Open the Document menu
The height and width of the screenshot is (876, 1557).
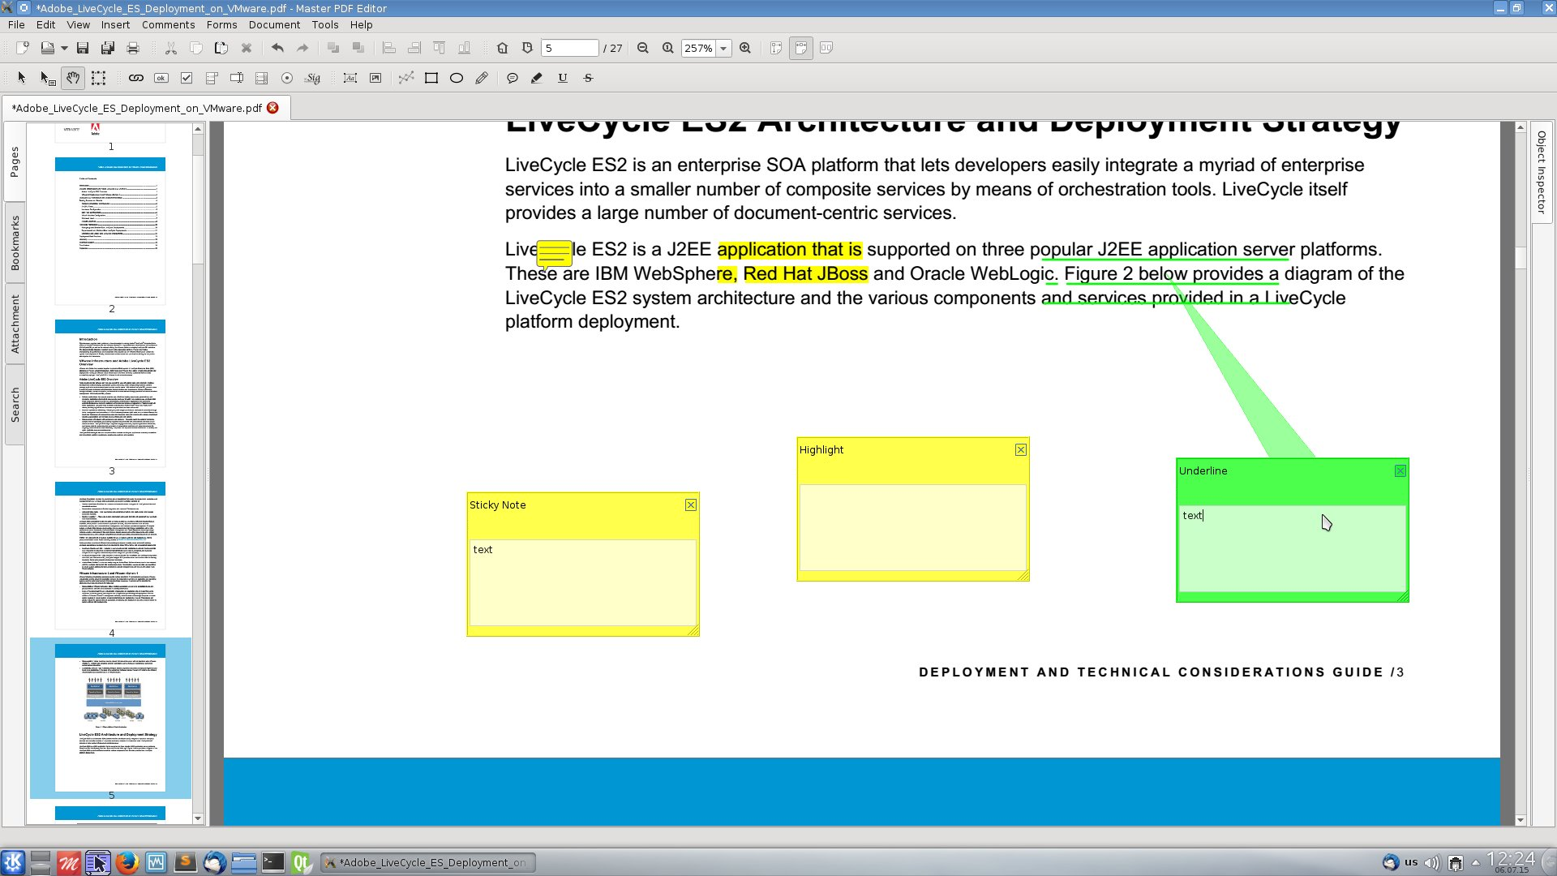click(x=274, y=24)
